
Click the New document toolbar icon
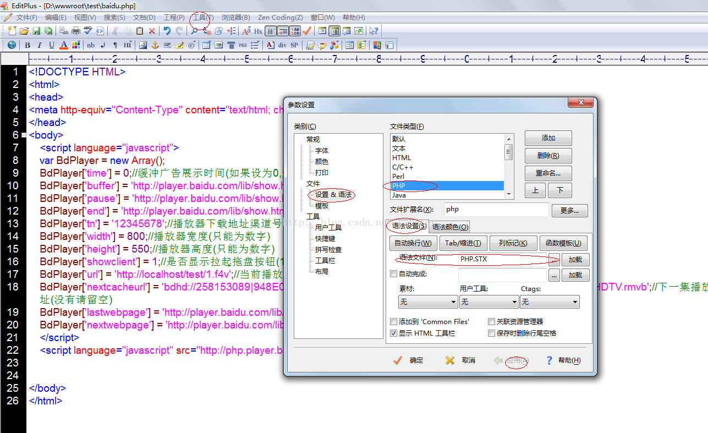[x=12, y=31]
